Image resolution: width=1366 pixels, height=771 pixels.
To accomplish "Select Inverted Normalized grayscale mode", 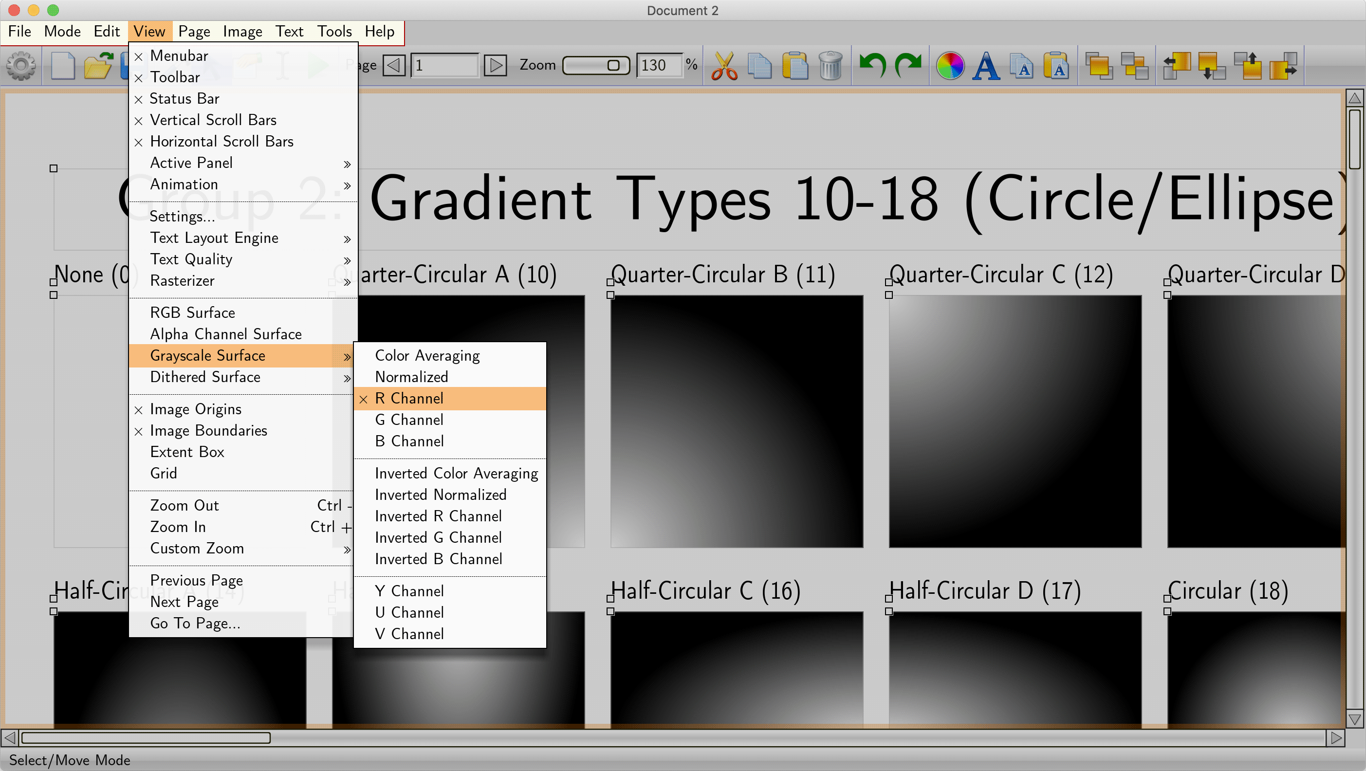I will 450,496.
